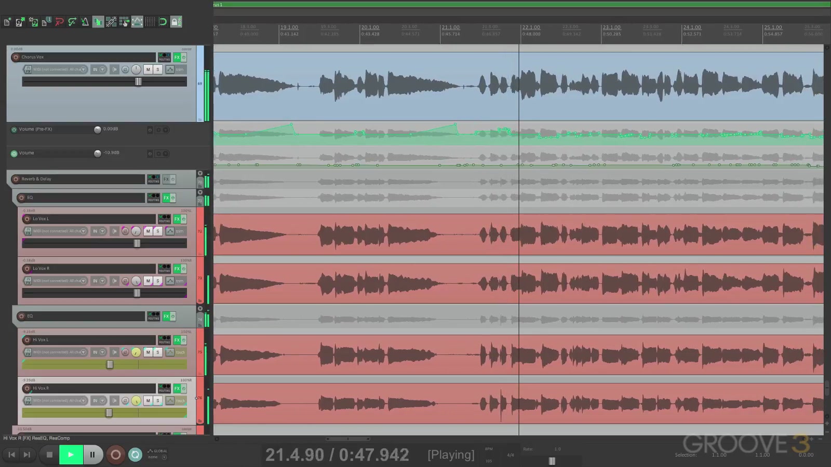
Task: Arm the Volume envelope lane
Action: pyautogui.click(x=14, y=154)
